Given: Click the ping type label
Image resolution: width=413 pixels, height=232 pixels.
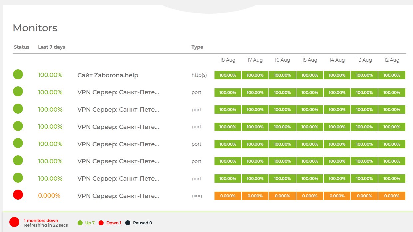Looking at the screenshot, I should point(197,196).
